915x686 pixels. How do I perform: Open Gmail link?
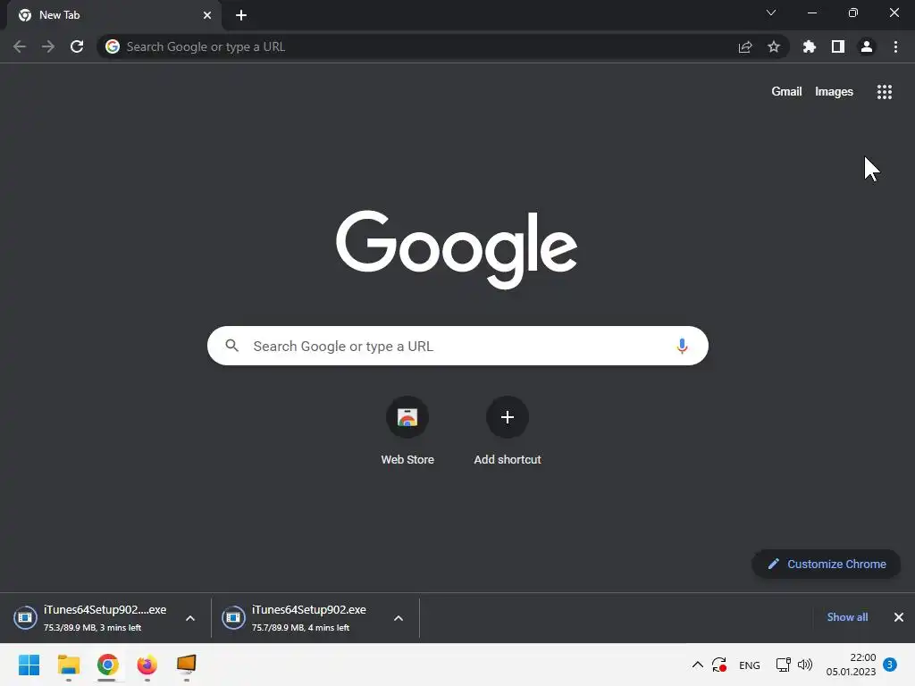786,92
